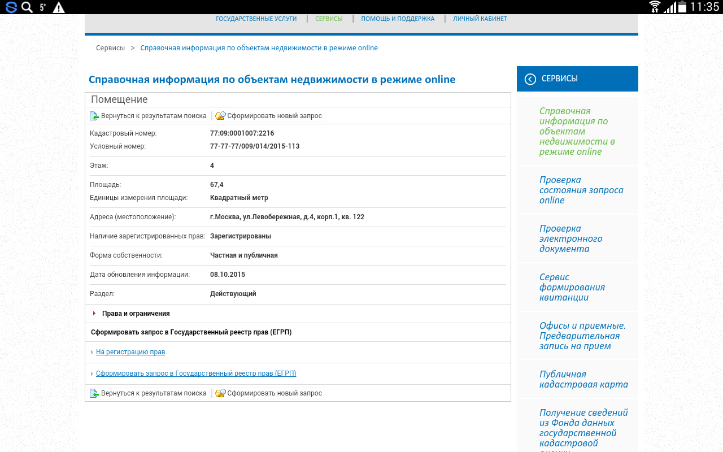The image size is (723, 452).
Task: Open ЛИЧНЫЙ КАБИНЕТ menu item
Action: 480,19
